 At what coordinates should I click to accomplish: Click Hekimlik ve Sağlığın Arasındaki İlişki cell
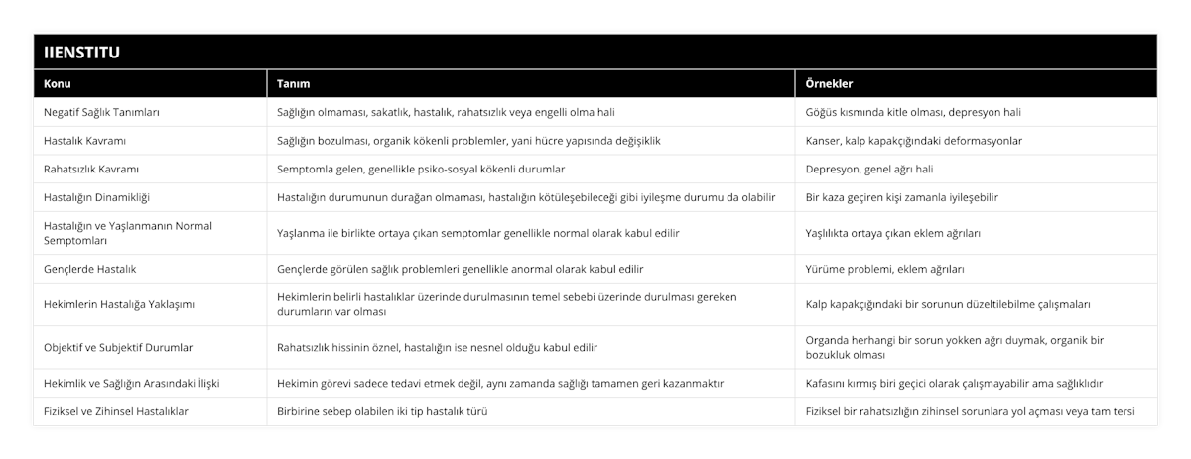coord(133,383)
